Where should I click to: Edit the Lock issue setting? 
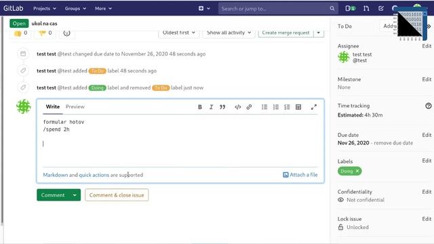pos(427,219)
